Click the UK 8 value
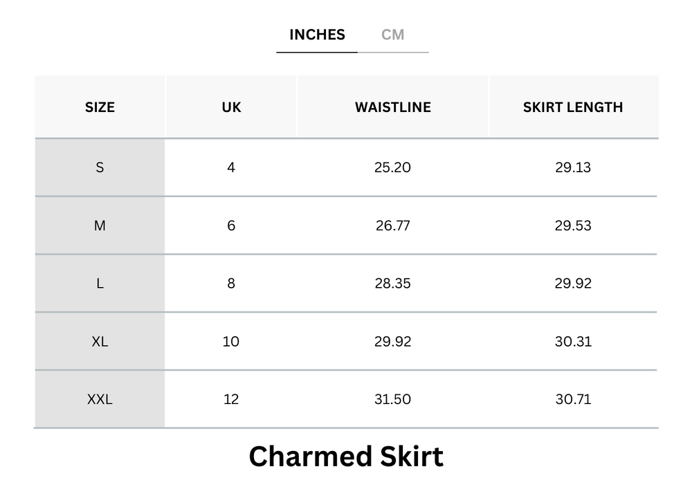Viewport: 692px width, 496px height. point(231,283)
